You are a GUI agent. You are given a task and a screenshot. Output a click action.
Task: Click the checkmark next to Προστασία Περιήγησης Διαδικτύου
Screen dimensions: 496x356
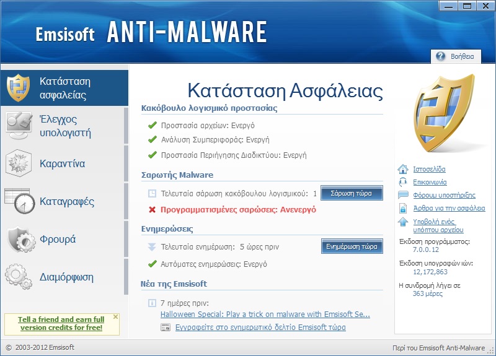pyautogui.click(x=153, y=155)
